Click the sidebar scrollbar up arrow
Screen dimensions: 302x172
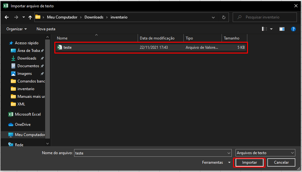(x=48, y=37)
